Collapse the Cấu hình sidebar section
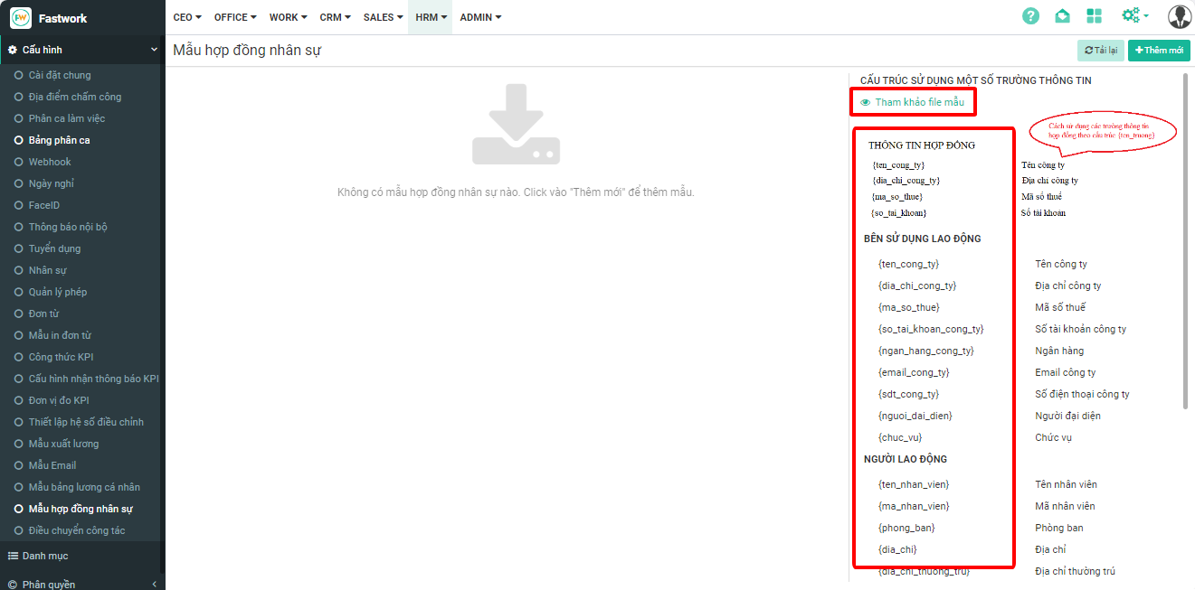This screenshot has width=1195, height=590. [x=154, y=50]
